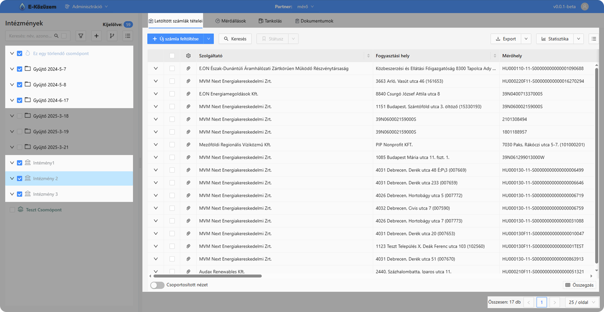This screenshot has width=604, height=312.
Task: Check the Gyűjtő 2025-3-18 checkbox
Action: 20,116
